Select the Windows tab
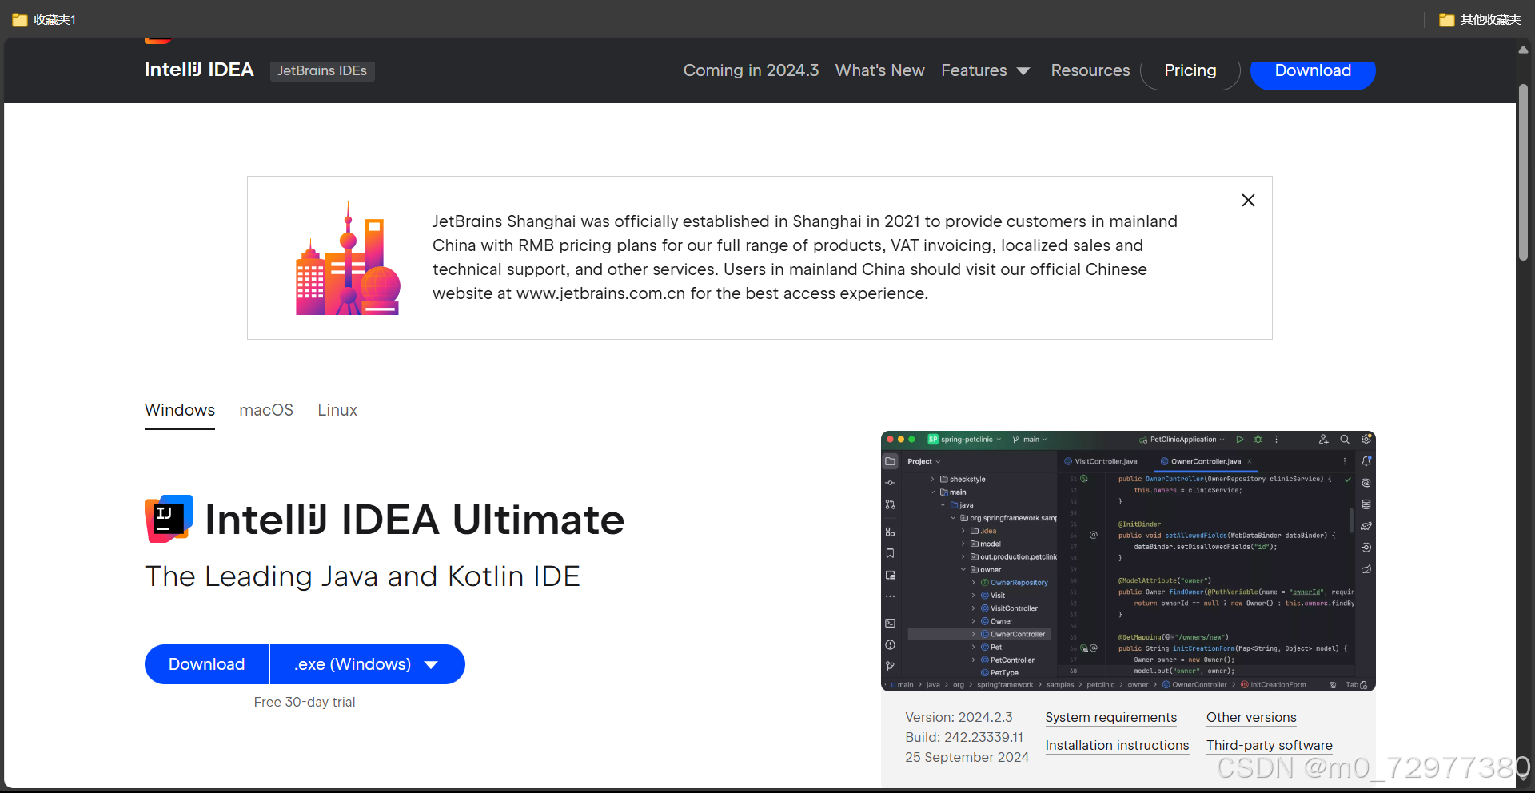The width and height of the screenshot is (1535, 793). tap(180, 410)
